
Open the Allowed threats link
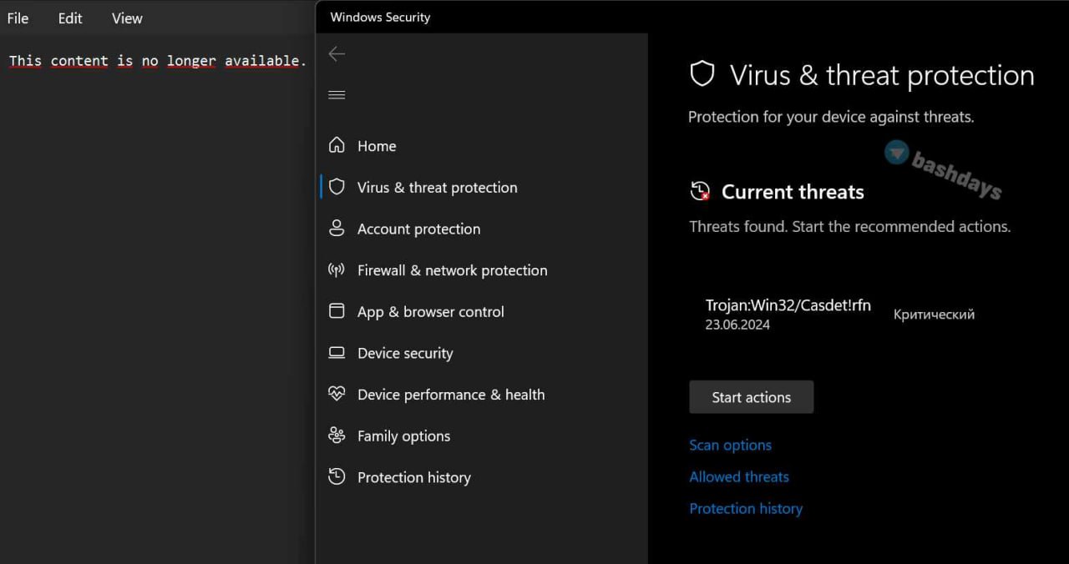pyautogui.click(x=739, y=476)
